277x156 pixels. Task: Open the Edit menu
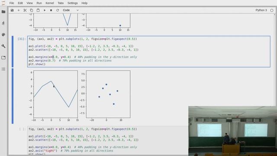click(20, 3)
